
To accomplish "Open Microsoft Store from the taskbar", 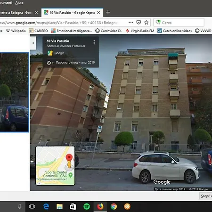I will click(73, 206).
